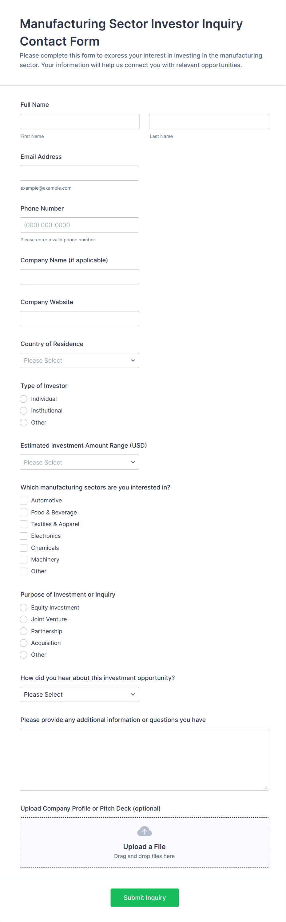Choose Institutional investor type
286x922 pixels.
24,411
